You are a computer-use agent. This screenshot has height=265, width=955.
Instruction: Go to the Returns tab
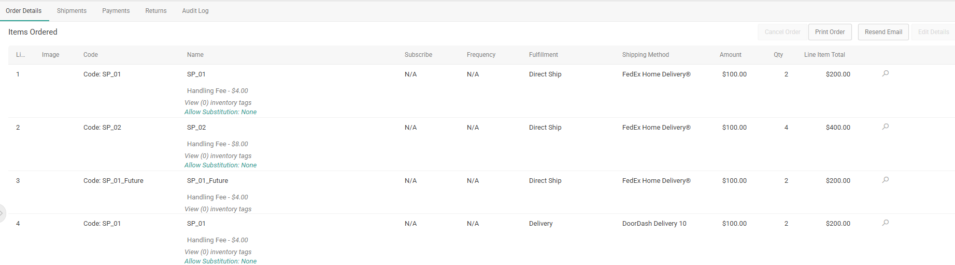(156, 11)
